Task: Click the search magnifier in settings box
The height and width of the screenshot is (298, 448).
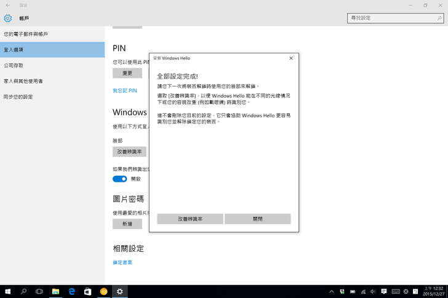Action: (x=439, y=18)
